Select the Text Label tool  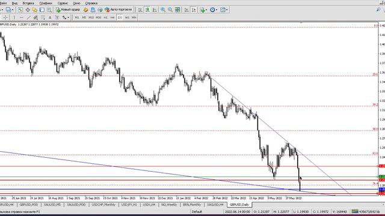pyautogui.click(x=57, y=17)
